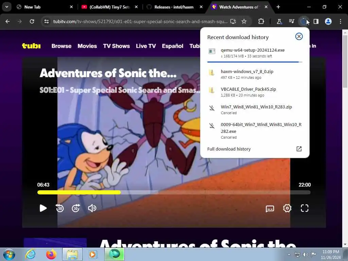Open a new browser tab
This screenshot has width=348, height=261.
[278, 7]
